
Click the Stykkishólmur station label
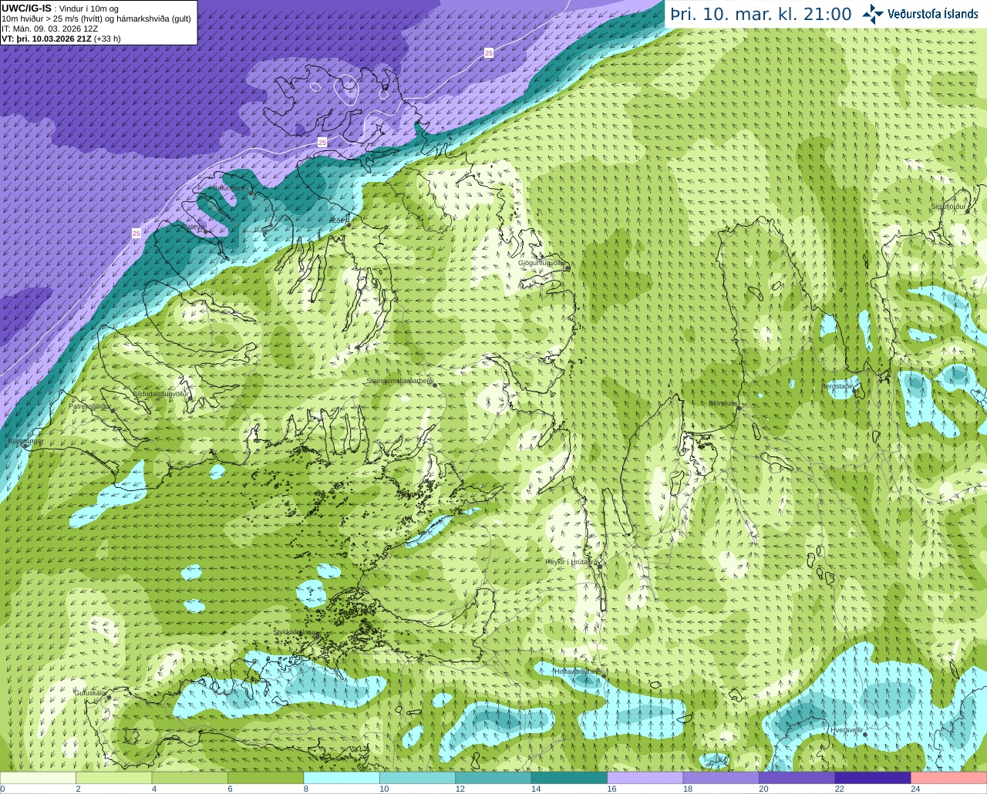coord(295,632)
